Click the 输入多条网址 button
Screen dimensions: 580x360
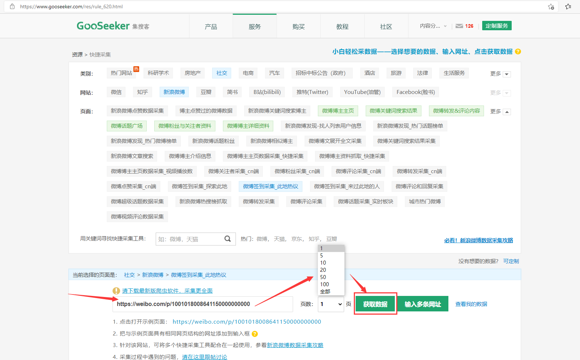423,304
